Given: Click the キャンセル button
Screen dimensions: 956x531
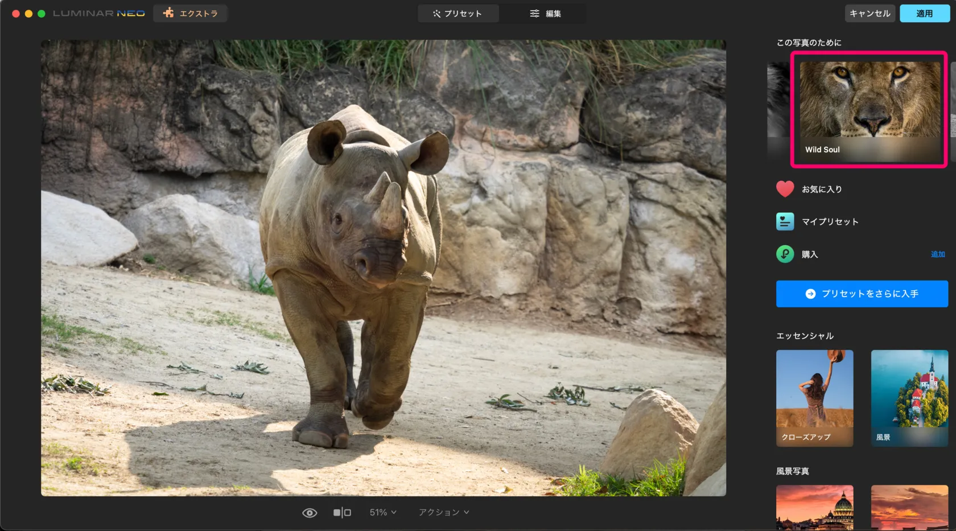Looking at the screenshot, I should point(870,13).
